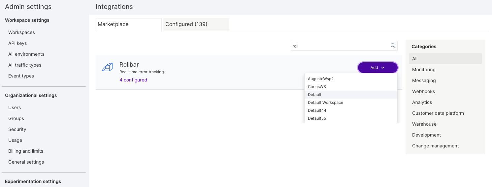Open Billing and limits settings

click(26, 151)
